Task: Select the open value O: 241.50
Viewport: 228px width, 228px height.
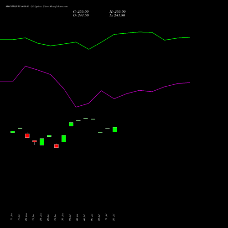Action: (x=81, y=16)
